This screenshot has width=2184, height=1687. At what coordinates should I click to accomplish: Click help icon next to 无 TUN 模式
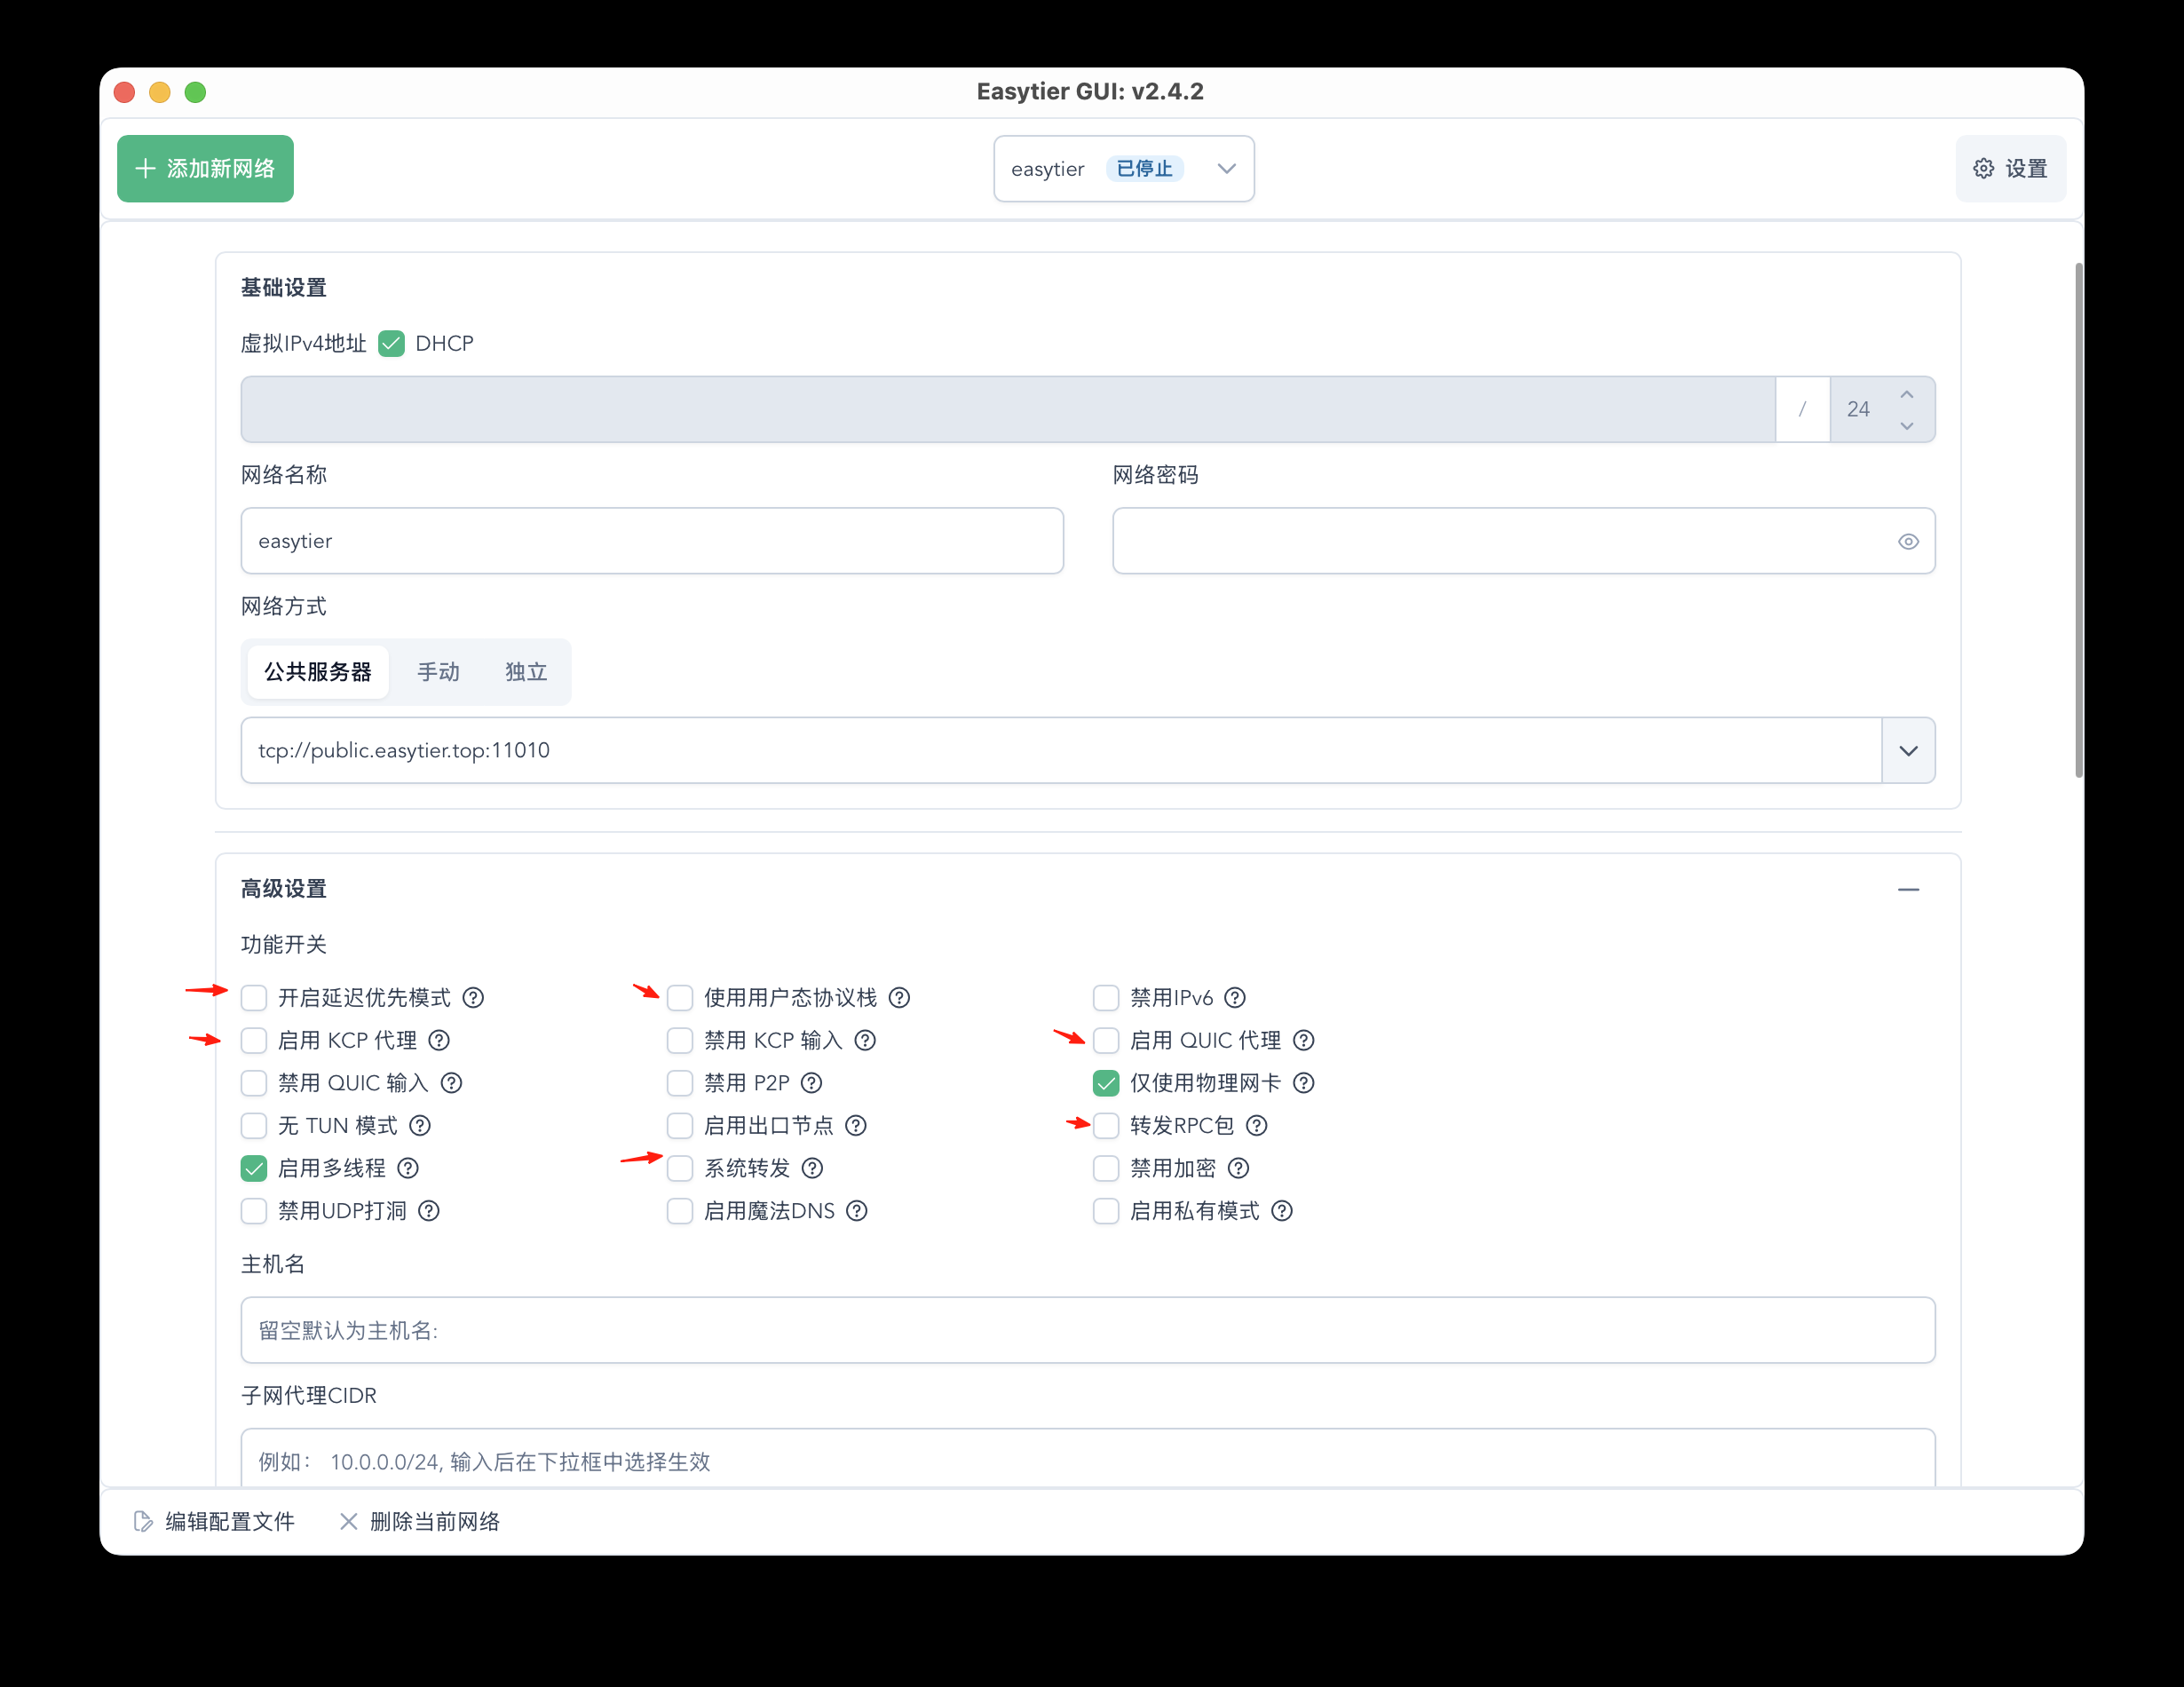(x=420, y=1125)
